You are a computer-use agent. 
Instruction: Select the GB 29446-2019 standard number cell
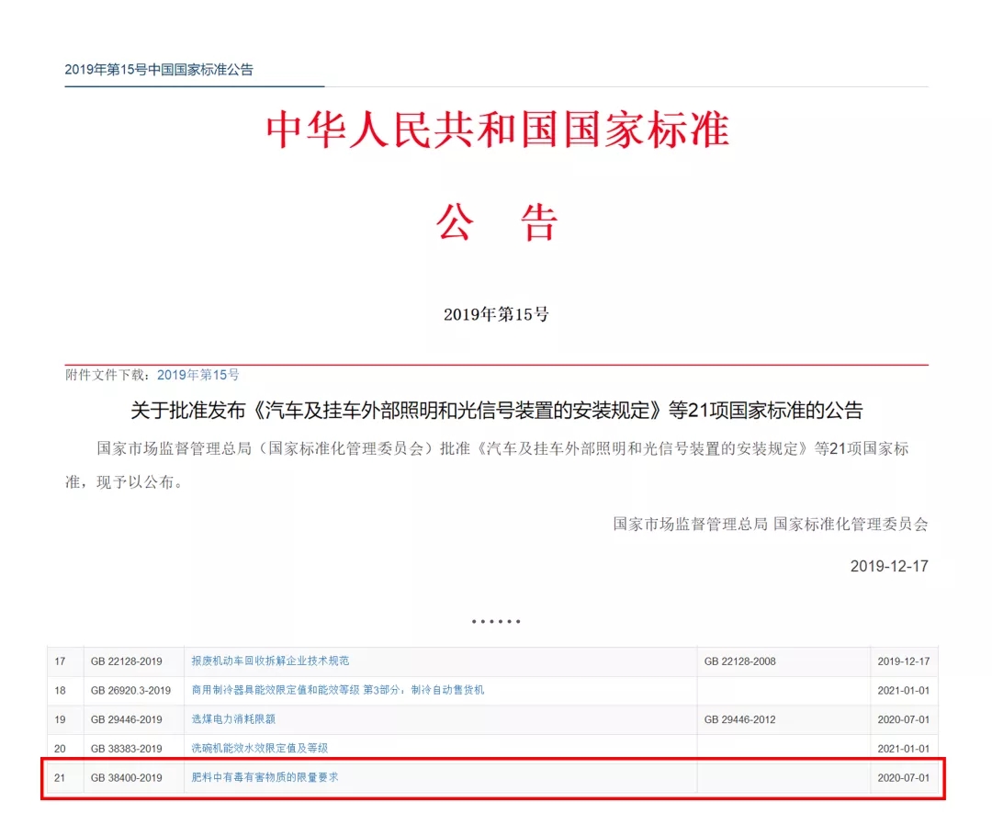point(126,719)
